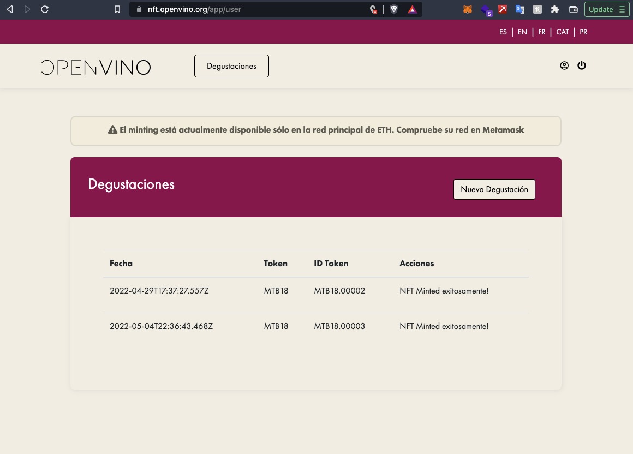Switch language to ES
633x454 pixels.
pos(503,32)
